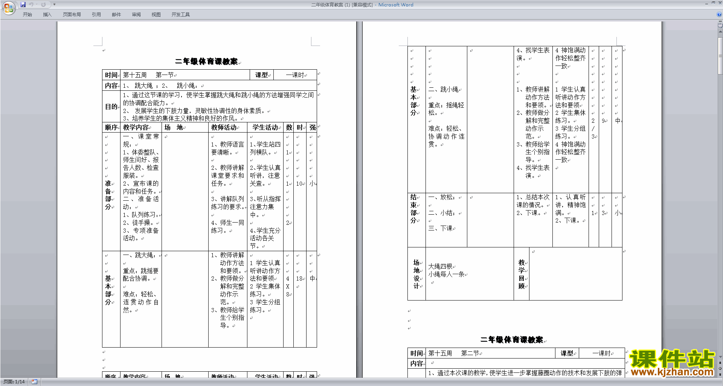Click the 准备部分 row label
This screenshot has width=723, height=386.
(x=108, y=195)
